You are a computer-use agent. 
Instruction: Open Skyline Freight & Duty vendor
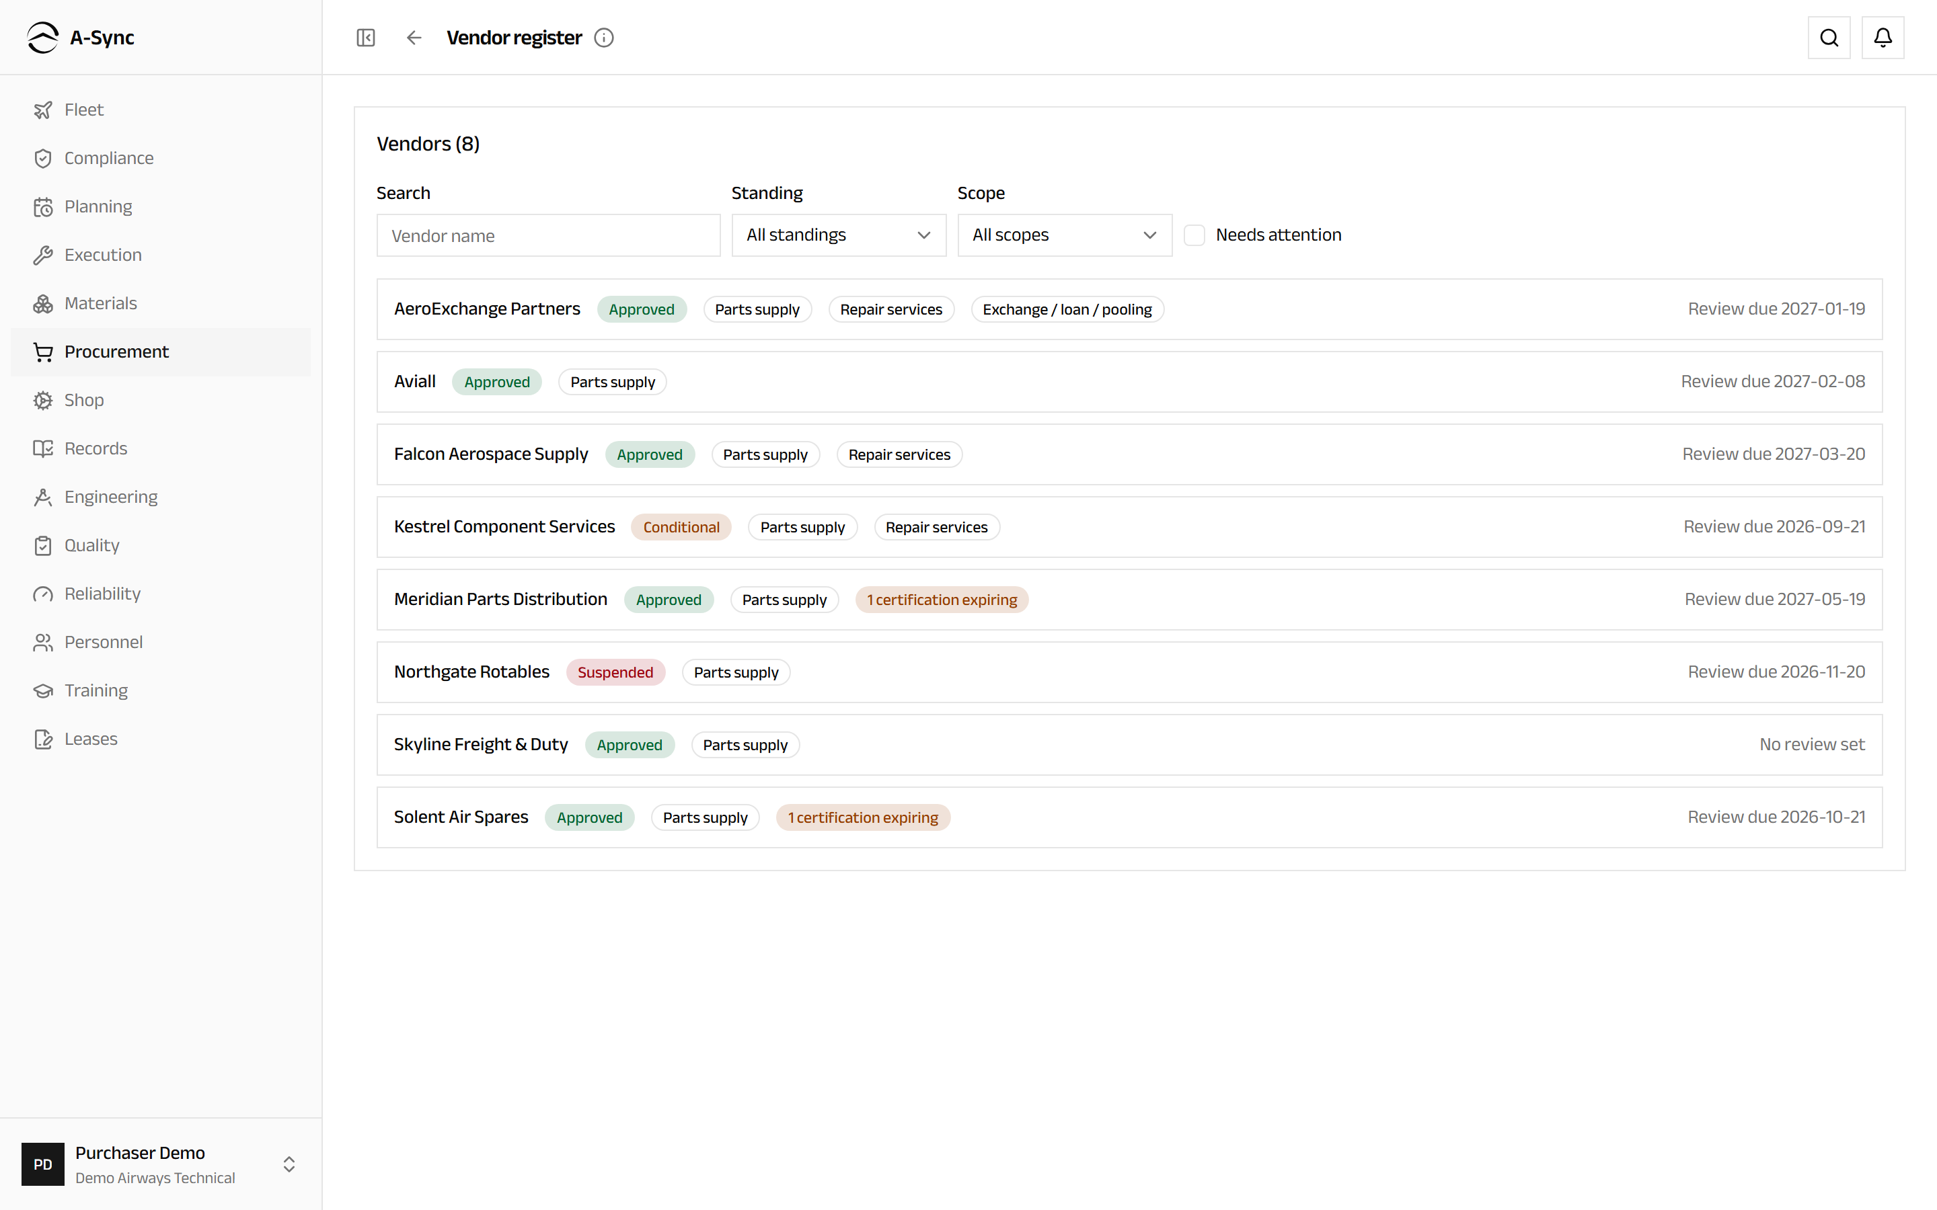pyautogui.click(x=1129, y=745)
